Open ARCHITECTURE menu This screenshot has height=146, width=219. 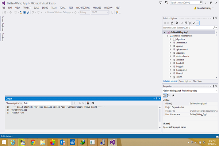83,8
